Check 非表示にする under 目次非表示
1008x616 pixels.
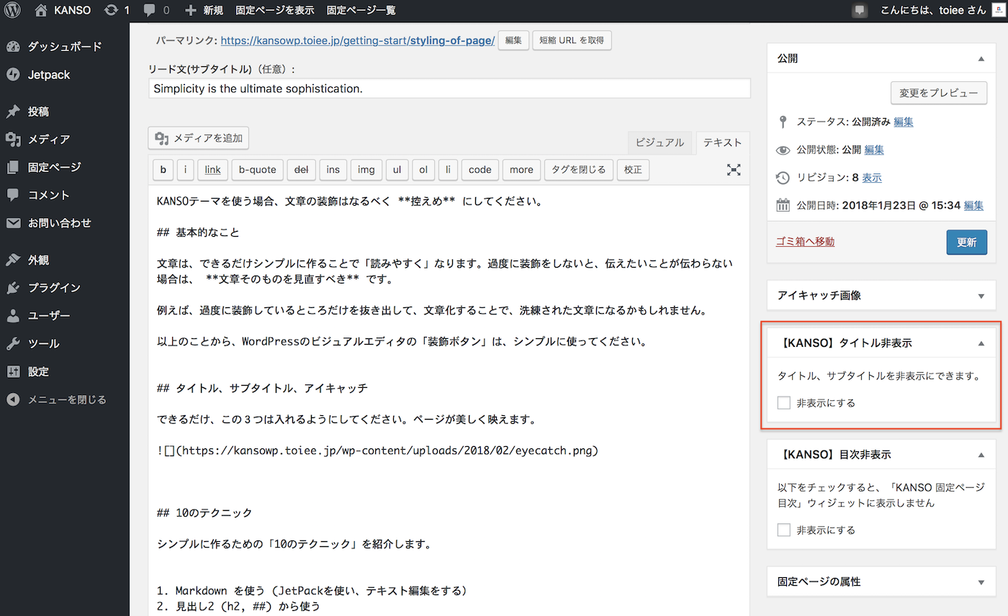pos(784,530)
